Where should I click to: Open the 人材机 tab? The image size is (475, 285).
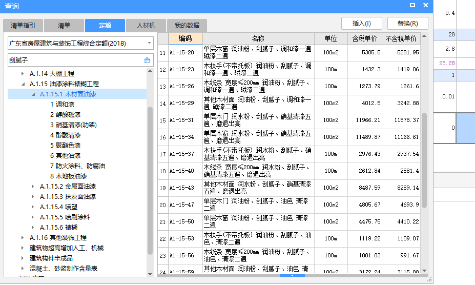pyautogui.click(x=146, y=26)
